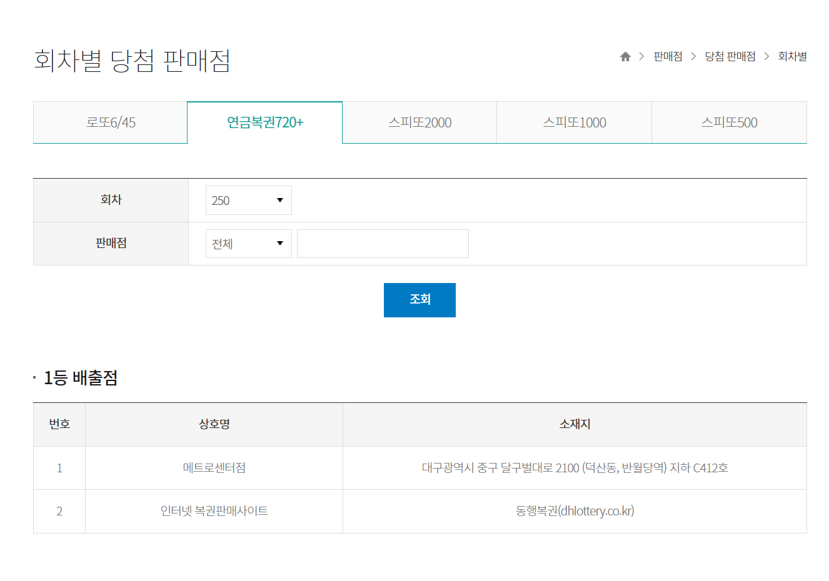The width and height of the screenshot is (829, 581).
Task: Click row number 2 cell
Action: coord(59,511)
